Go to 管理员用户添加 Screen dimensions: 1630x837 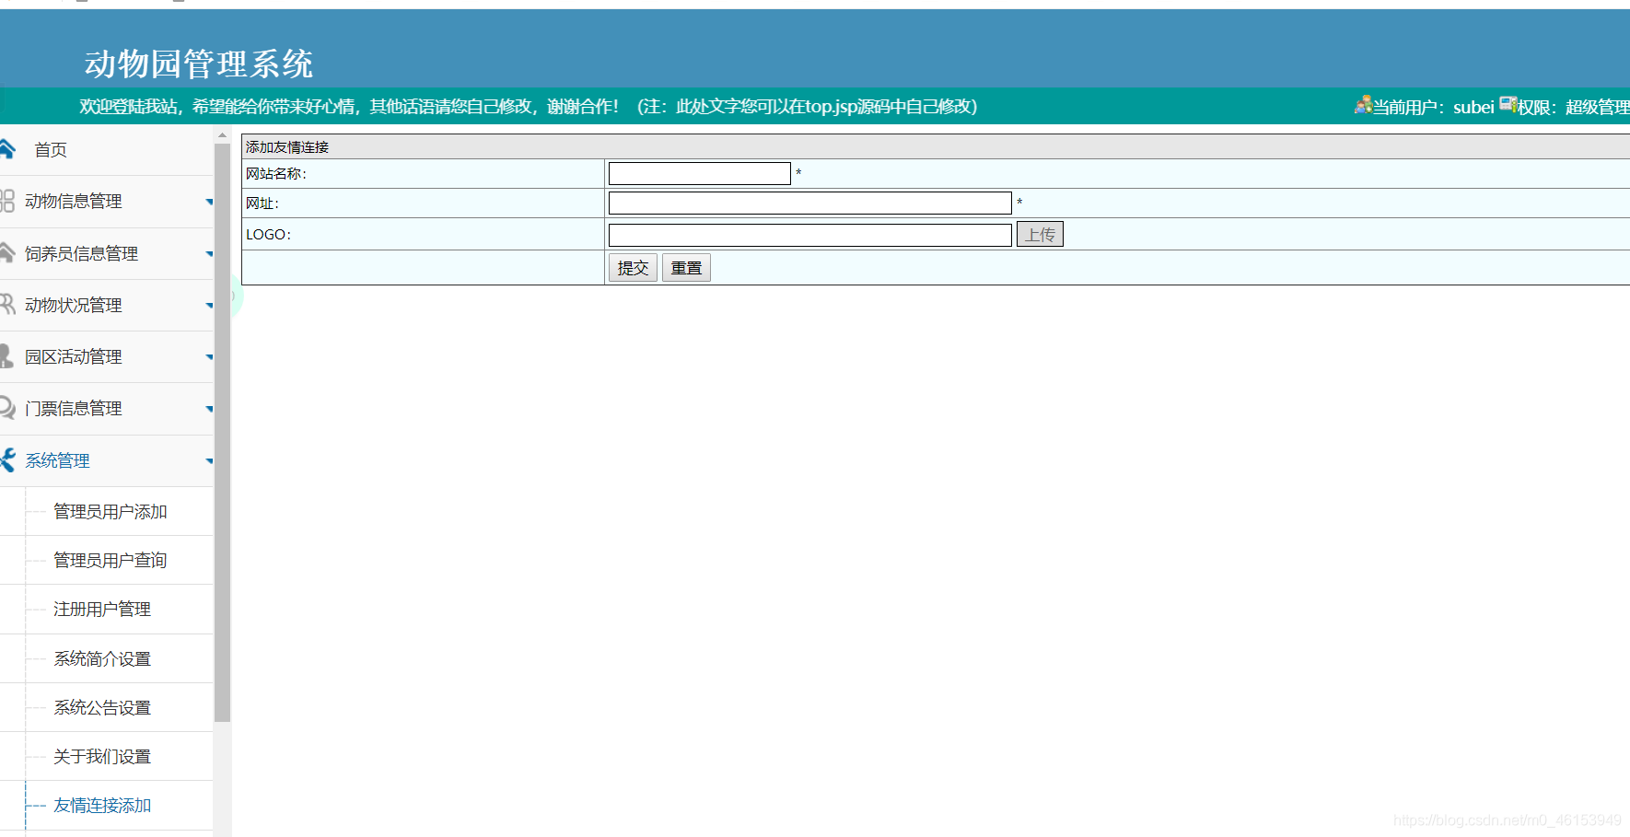pos(111,511)
